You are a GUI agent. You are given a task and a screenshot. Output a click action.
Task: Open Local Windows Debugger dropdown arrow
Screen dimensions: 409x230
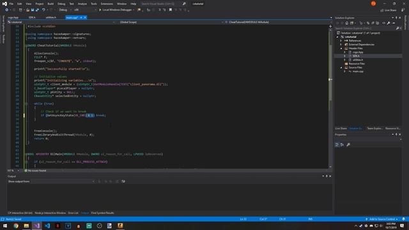pos(134,10)
